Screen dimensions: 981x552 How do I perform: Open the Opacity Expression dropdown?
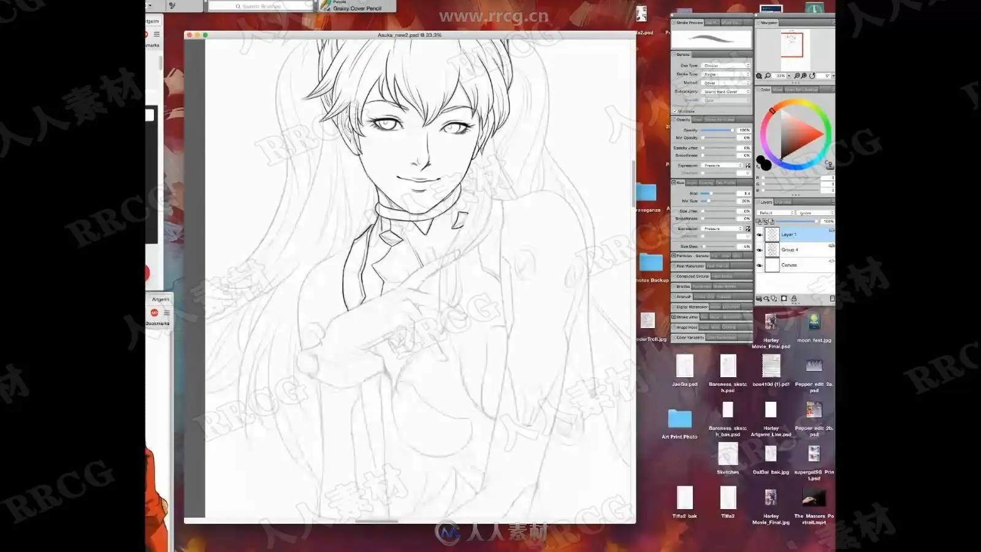pyautogui.click(x=722, y=166)
